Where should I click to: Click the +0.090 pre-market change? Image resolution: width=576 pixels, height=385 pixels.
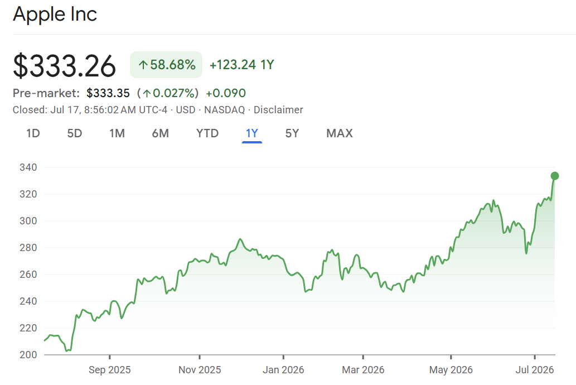click(226, 93)
